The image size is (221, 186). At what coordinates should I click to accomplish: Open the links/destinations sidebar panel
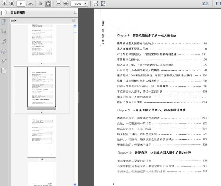click(4, 32)
